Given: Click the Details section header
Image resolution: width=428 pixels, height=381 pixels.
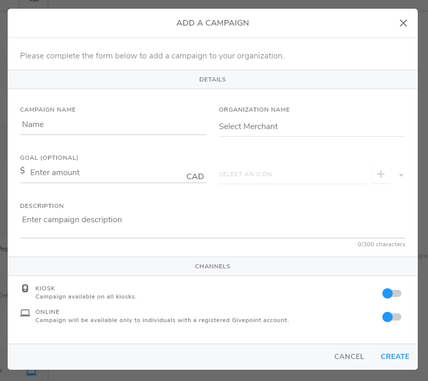Looking at the screenshot, I should point(212,79).
